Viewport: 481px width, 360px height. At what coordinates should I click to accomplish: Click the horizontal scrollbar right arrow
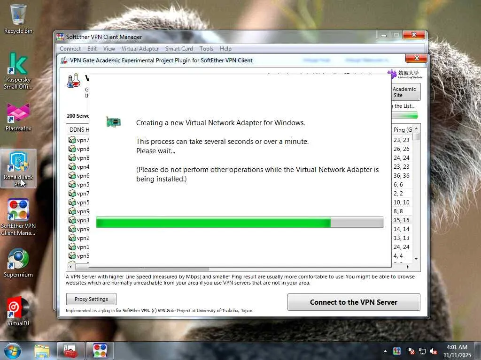[408, 267]
